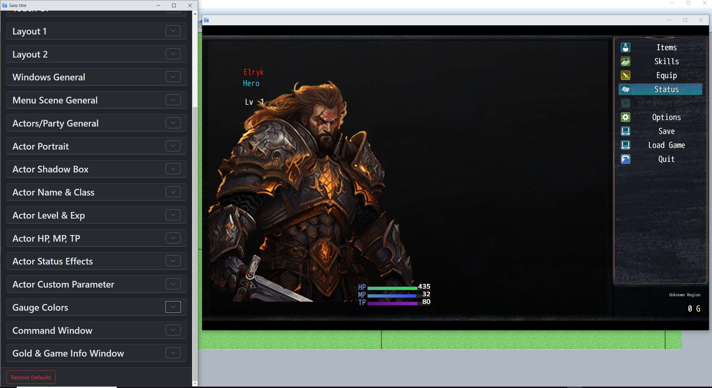The width and height of the screenshot is (712, 388).
Task: Click the purple TP gauge bar
Action: 392,304
